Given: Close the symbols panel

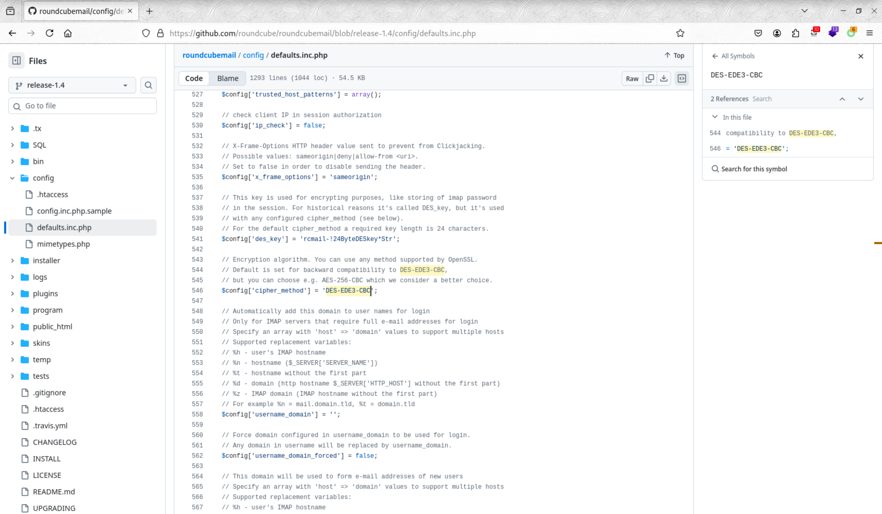Looking at the screenshot, I should (x=861, y=56).
